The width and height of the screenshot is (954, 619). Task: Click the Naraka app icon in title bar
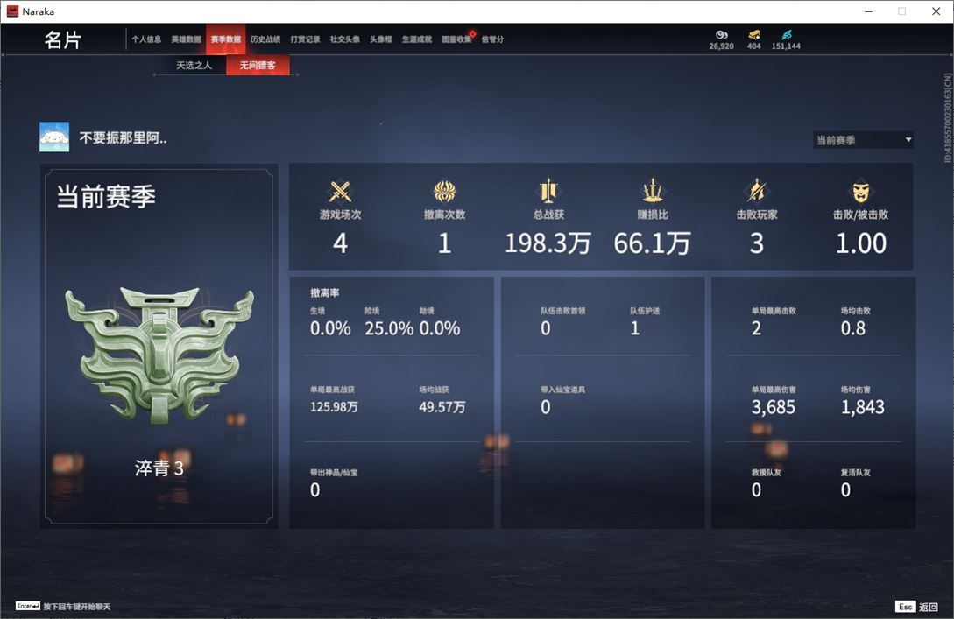[x=12, y=11]
